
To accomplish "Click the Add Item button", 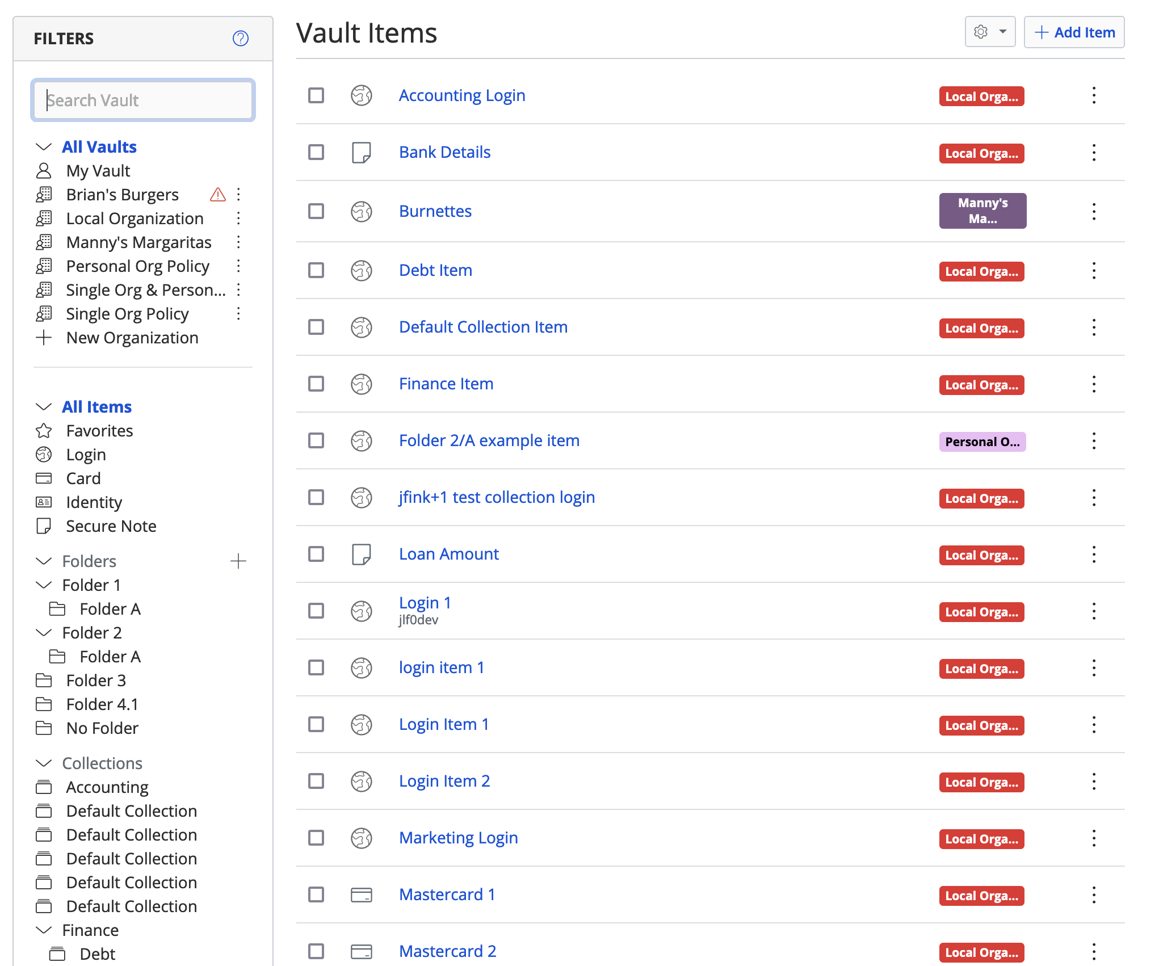I will coord(1074,32).
